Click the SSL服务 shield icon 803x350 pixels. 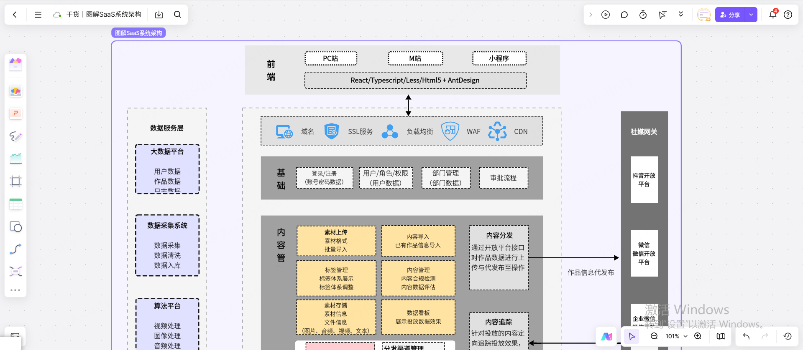pyautogui.click(x=332, y=131)
